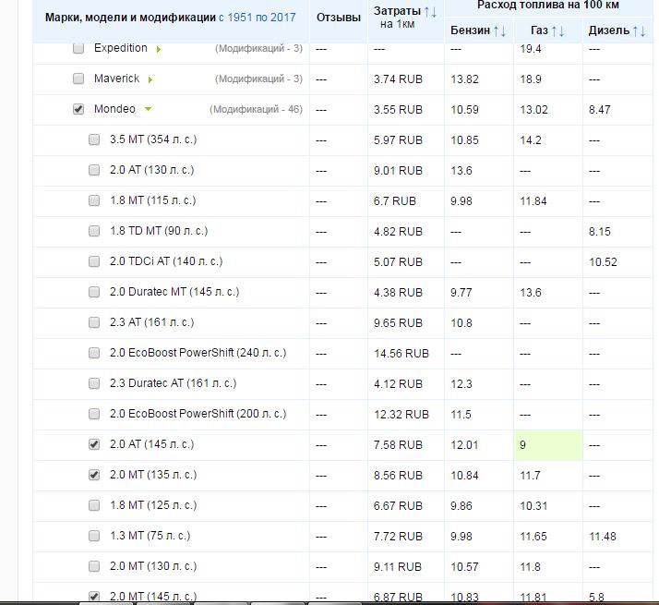Click Maverick petrol value 13.82
The height and width of the screenshot is (605, 659).
click(x=464, y=79)
